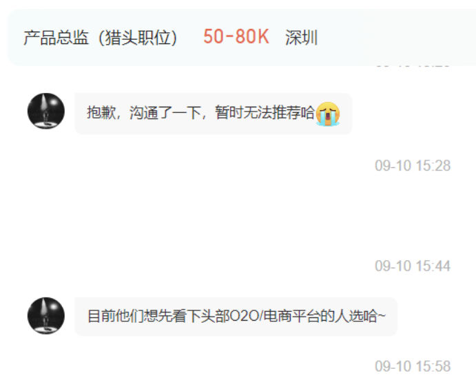Select the 目前他们想先看下头部 message bubble
The height and width of the screenshot is (384, 476).
[x=236, y=317]
